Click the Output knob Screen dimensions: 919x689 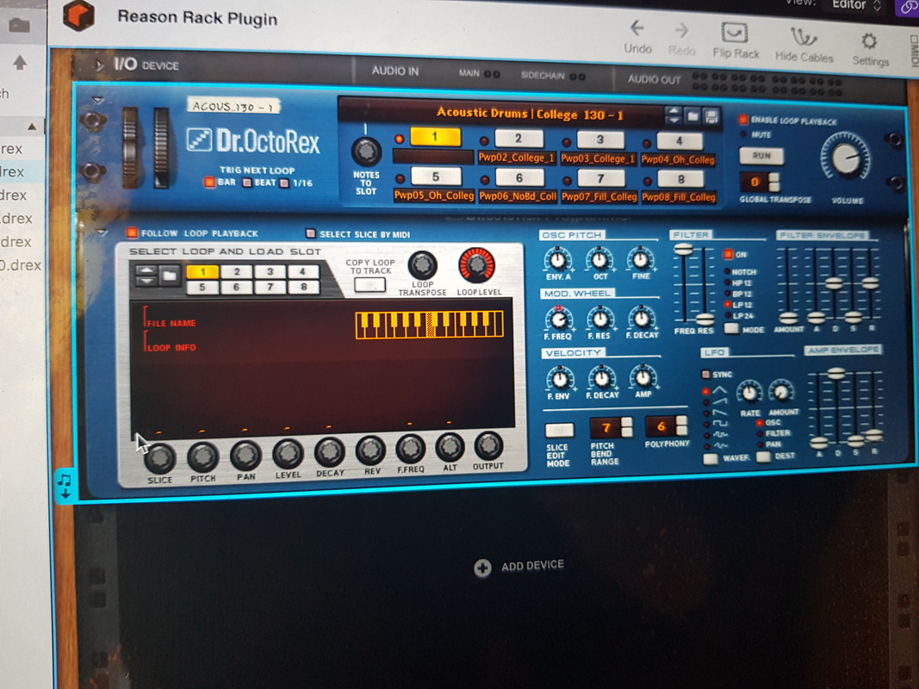pyautogui.click(x=488, y=446)
